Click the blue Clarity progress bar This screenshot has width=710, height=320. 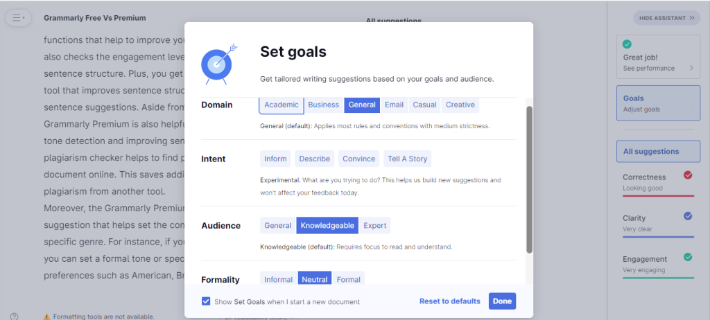point(658,237)
